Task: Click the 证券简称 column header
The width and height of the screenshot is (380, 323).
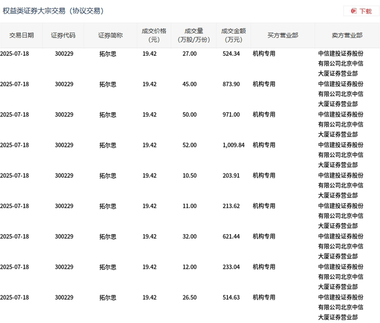Action: pyautogui.click(x=111, y=36)
